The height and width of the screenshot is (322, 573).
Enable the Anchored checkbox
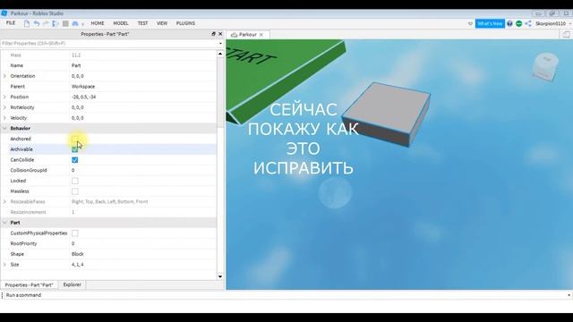click(x=75, y=139)
